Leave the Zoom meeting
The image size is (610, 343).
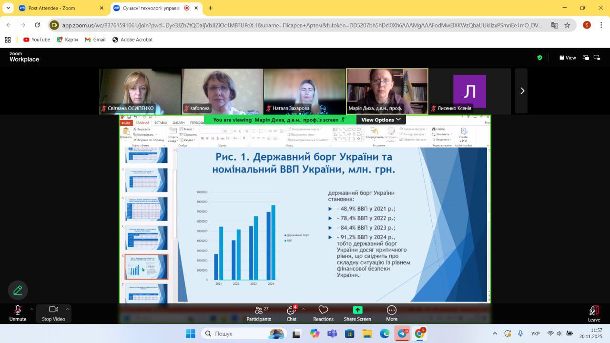(x=594, y=313)
